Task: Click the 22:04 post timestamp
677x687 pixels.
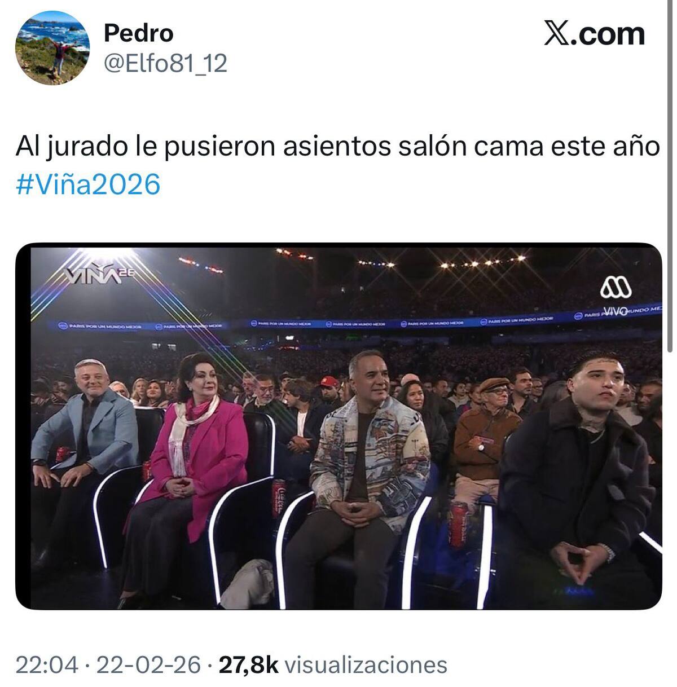Action: click(47, 664)
